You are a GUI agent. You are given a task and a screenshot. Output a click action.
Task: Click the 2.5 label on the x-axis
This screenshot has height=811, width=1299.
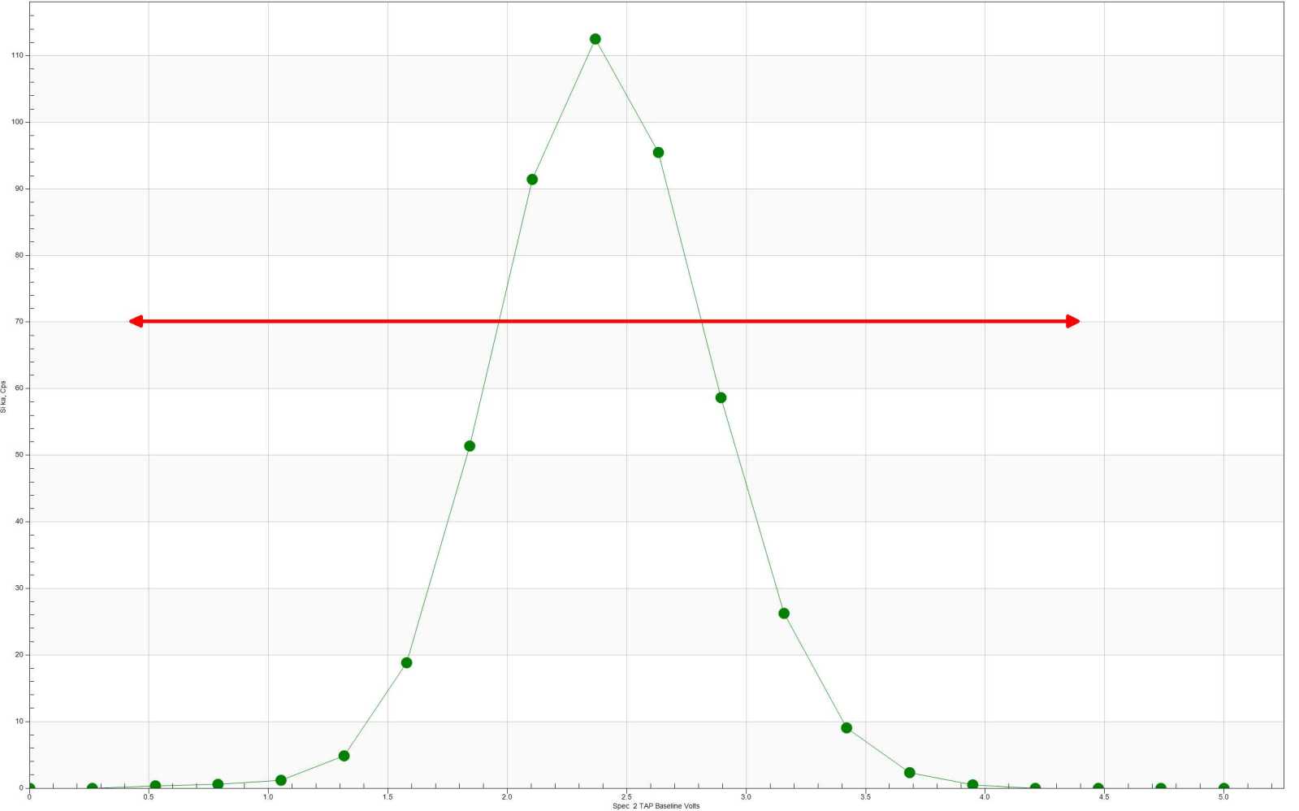pyautogui.click(x=626, y=797)
